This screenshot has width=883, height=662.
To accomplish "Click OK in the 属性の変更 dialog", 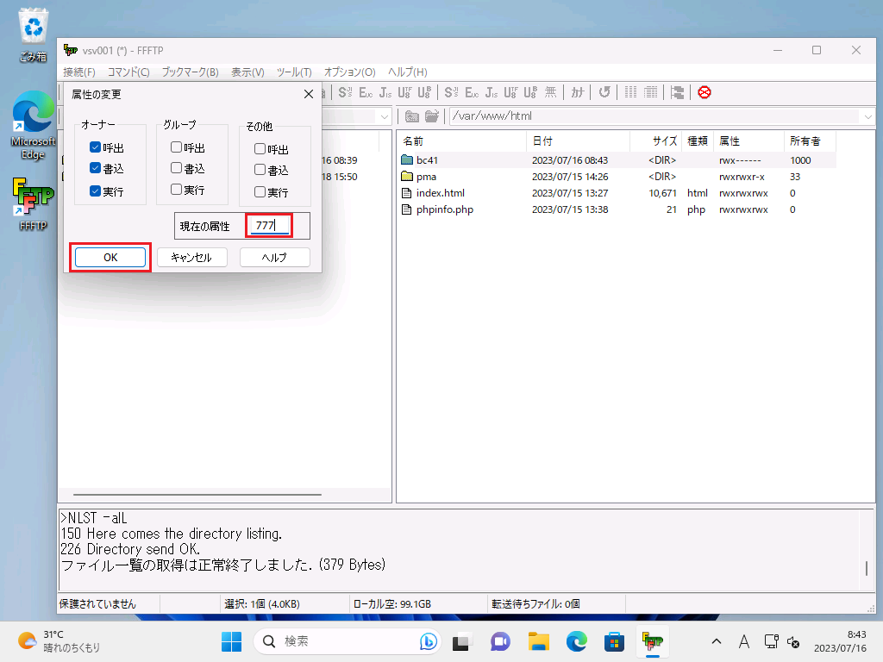I will tap(110, 257).
